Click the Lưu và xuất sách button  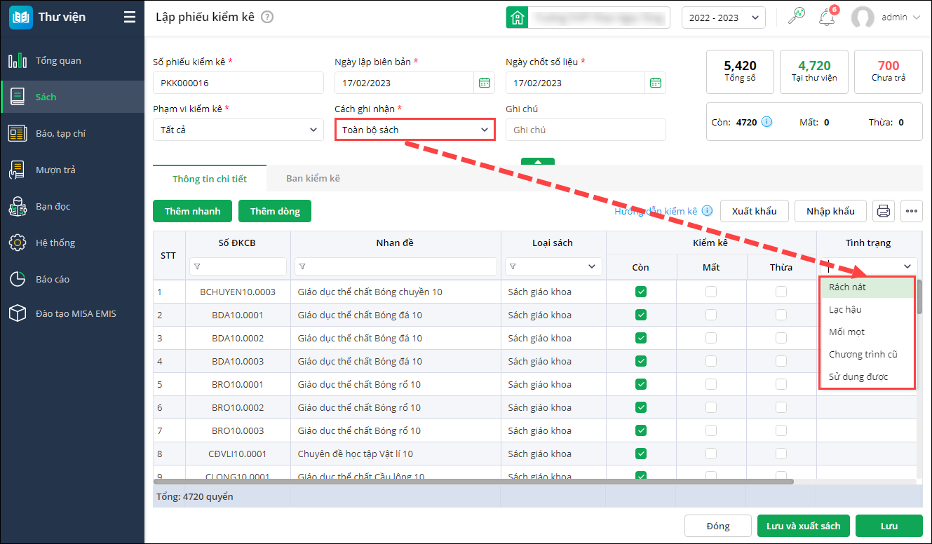point(803,526)
